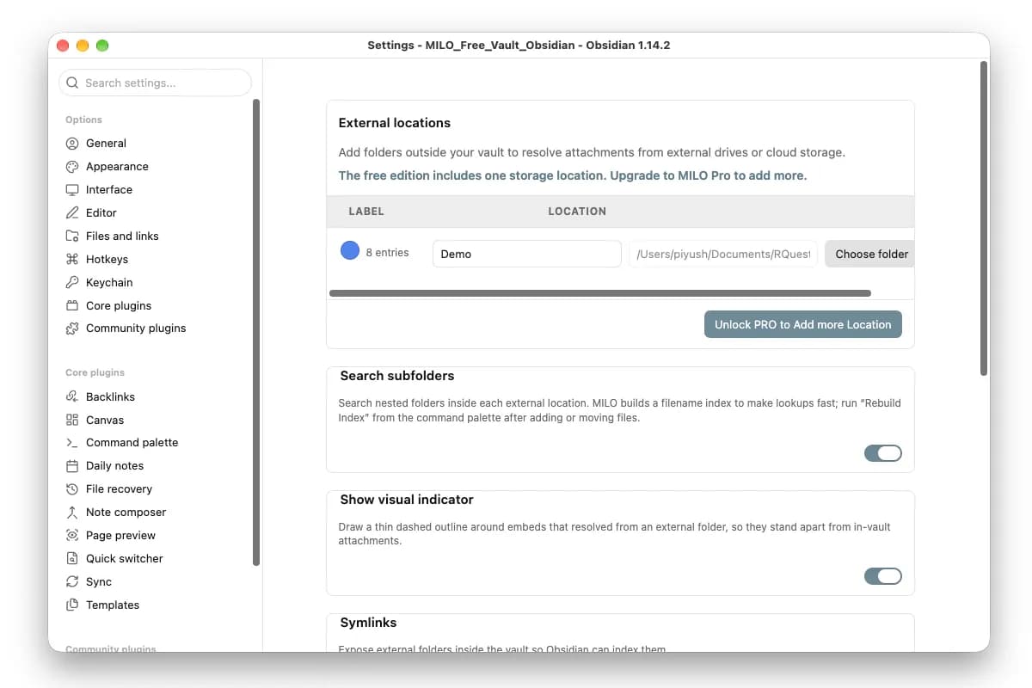The width and height of the screenshot is (1032, 688).
Task: Click the Backlinks icon in sidebar
Action: (x=72, y=397)
